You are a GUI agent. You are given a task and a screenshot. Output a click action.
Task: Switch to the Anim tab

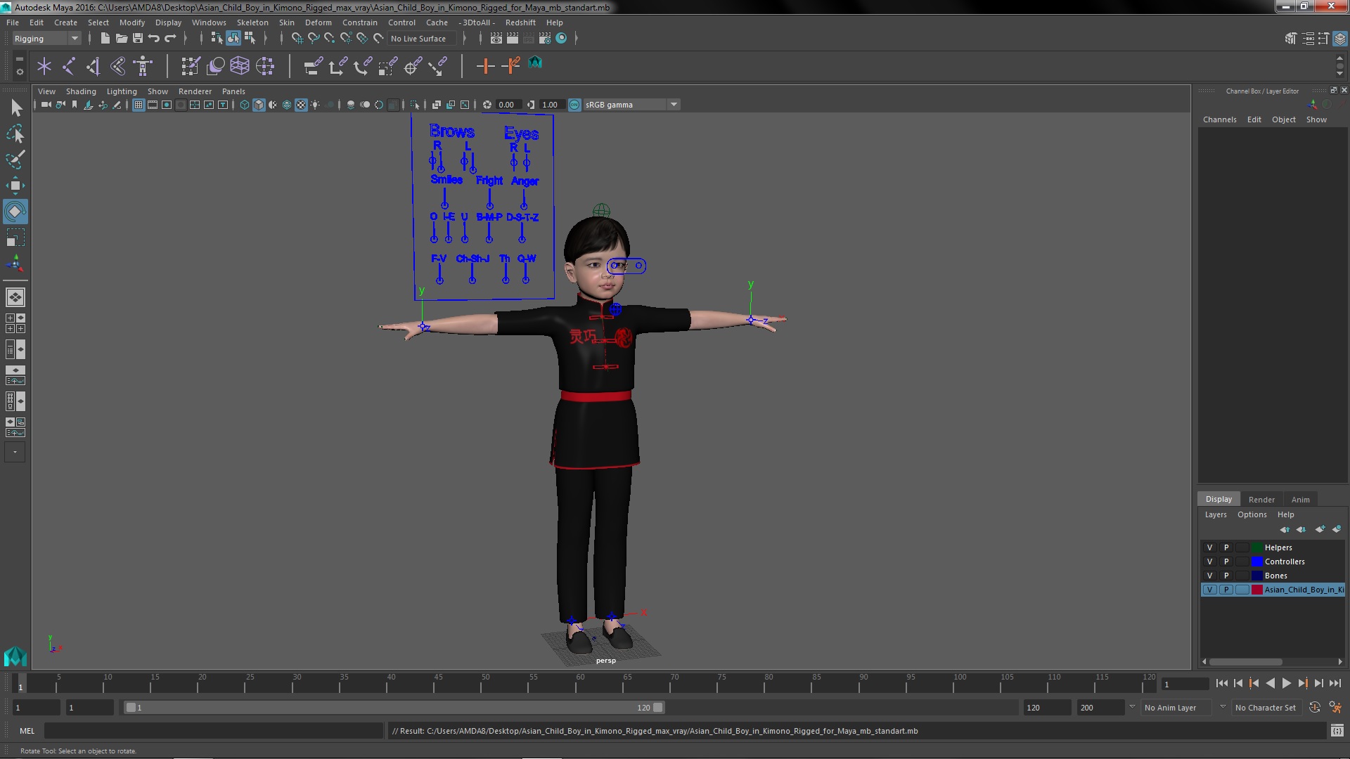[1300, 500]
